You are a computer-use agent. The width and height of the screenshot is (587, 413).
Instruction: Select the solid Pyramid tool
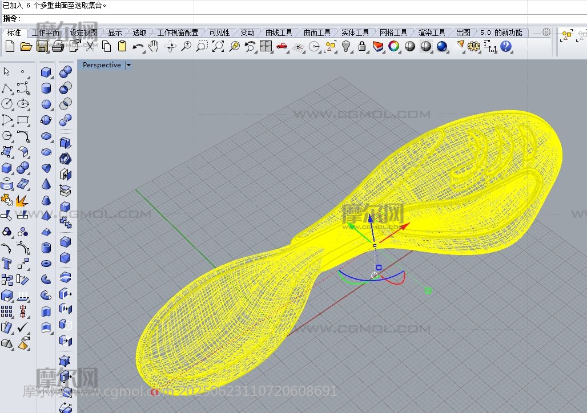pos(46,216)
